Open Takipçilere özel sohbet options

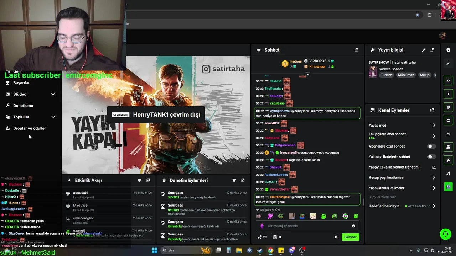(402, 136)
